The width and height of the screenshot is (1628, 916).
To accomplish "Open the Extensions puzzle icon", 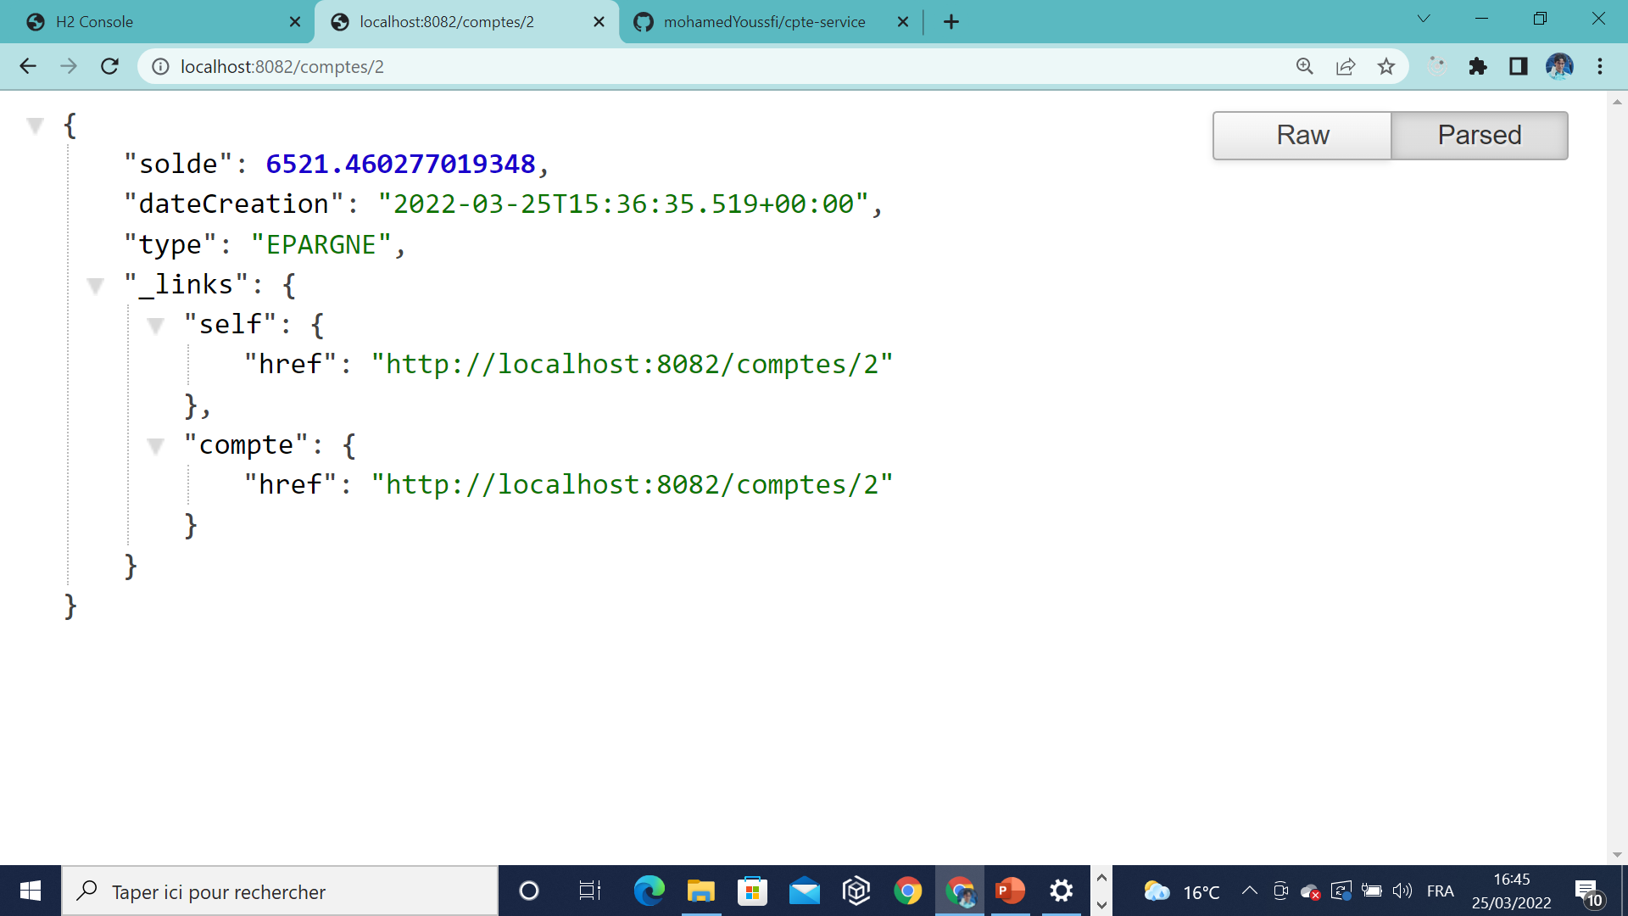I will pyautogui.click(x=1477, y=66).
